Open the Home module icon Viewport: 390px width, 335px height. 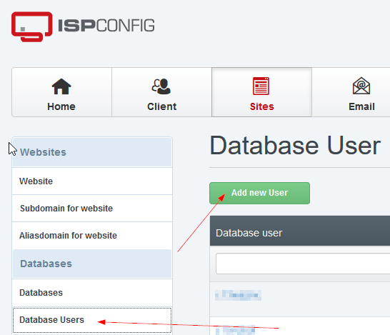click(x=61, y=86)
